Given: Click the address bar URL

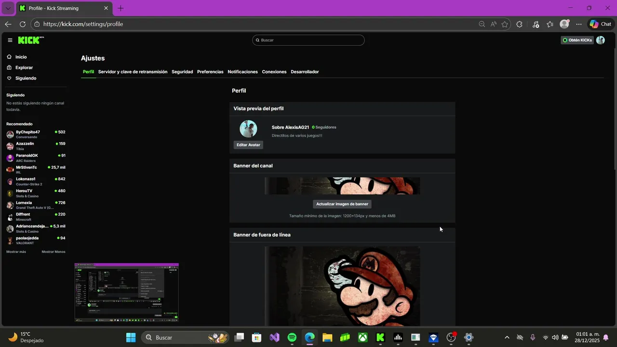Looking at the screenshot, I should click(x=83, y=24).
